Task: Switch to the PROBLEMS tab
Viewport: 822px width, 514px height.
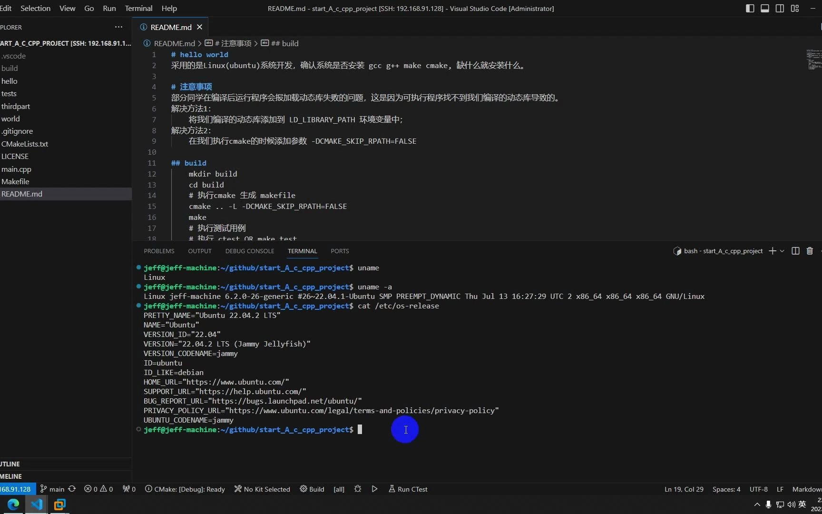Action: [x=159, y=251]
